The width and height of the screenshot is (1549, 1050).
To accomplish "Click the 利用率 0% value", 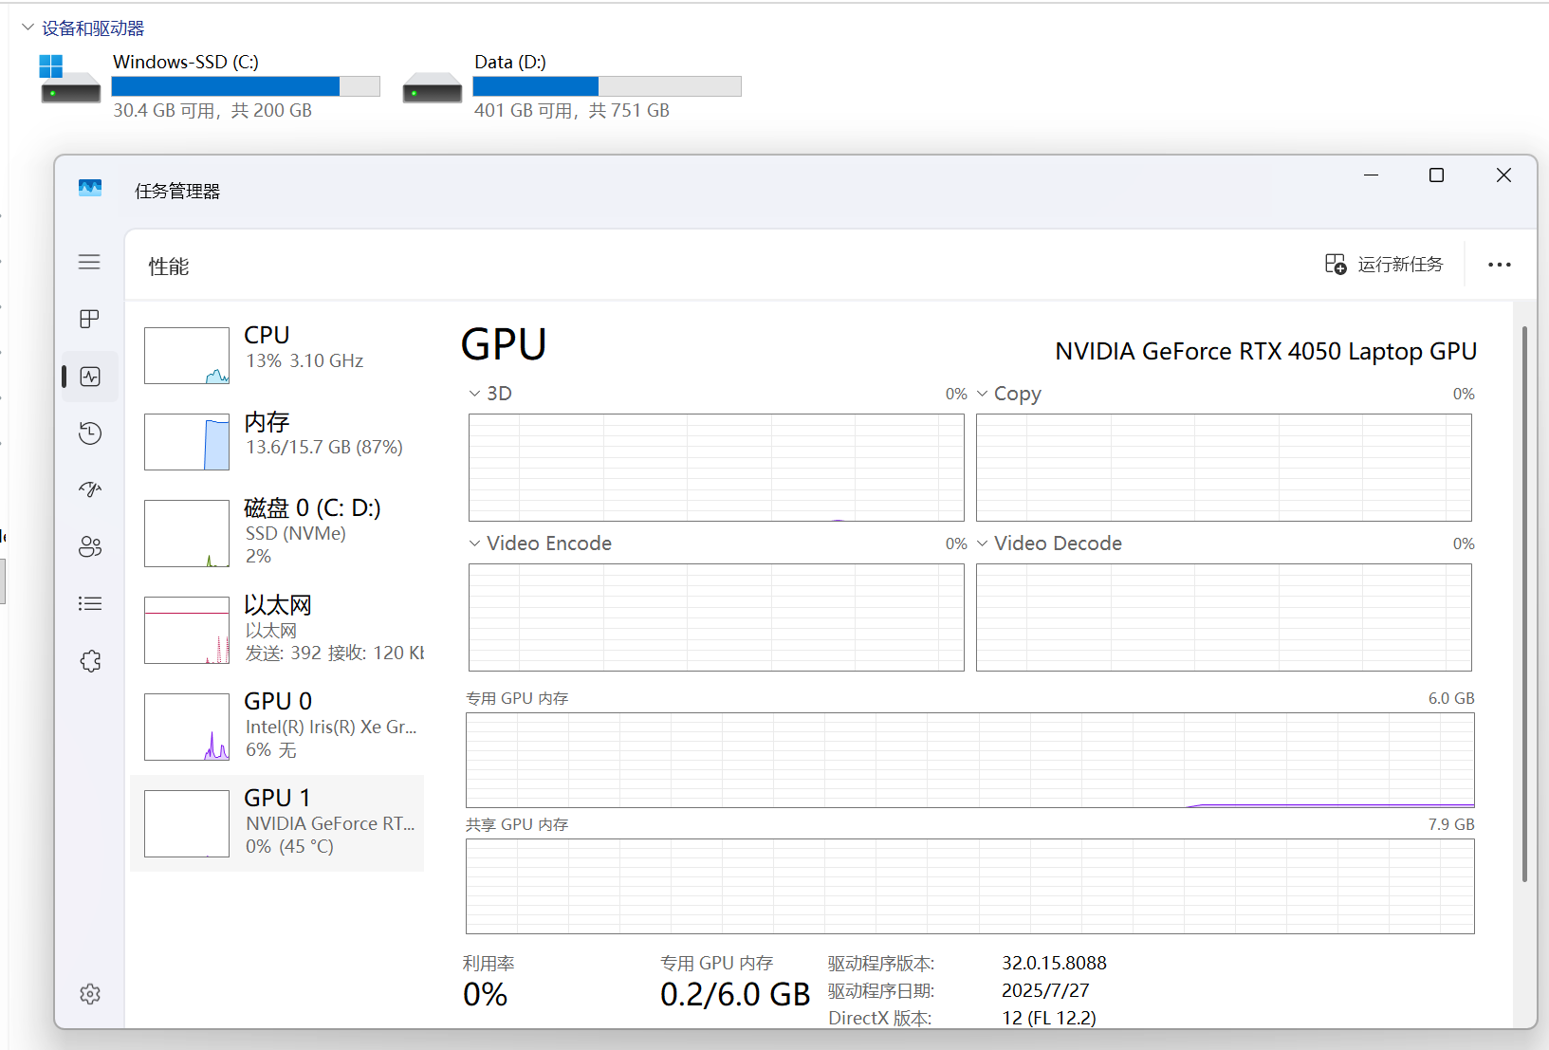I will point(486,994).
